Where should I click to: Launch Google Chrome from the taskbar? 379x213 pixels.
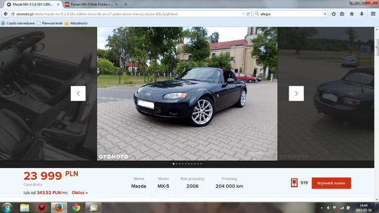(x=76, y=208)
